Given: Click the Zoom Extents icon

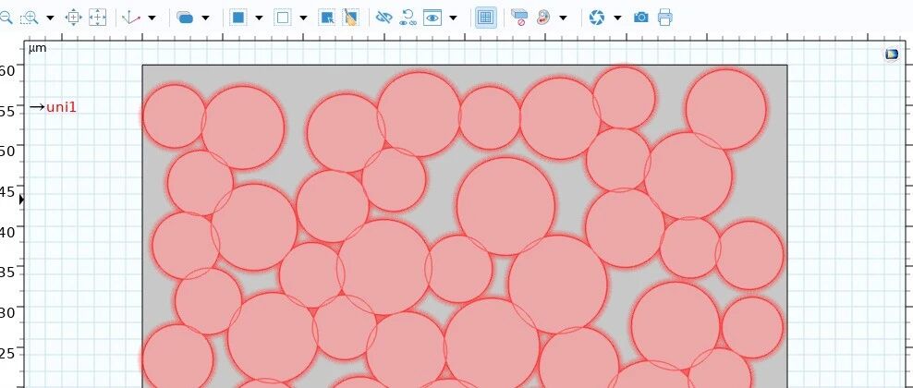Looking at the screenshot, I should (73, 18).
